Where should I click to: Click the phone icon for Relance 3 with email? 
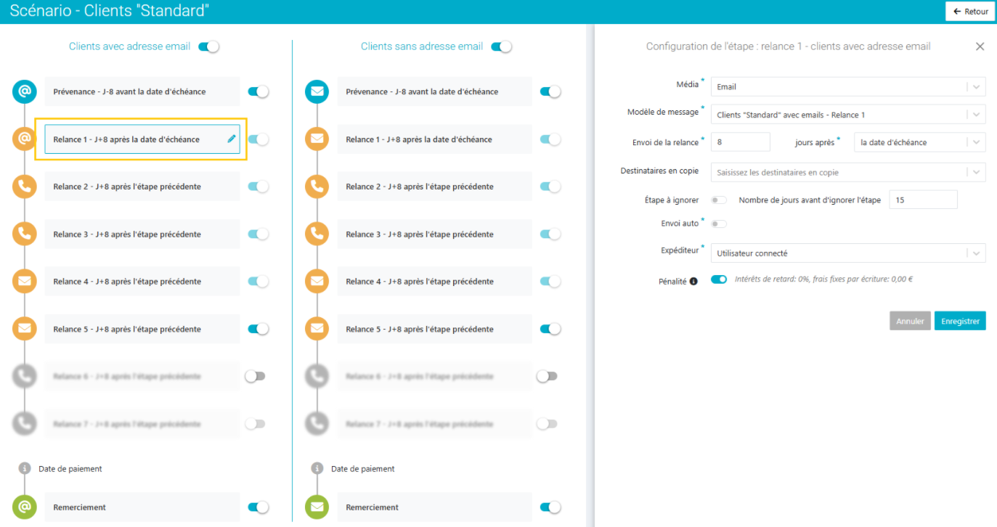(25, 234)
